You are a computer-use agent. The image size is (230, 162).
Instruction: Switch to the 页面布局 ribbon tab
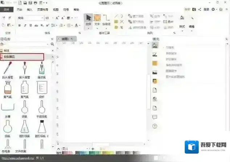pyautogui.click(x=42, y=10)
